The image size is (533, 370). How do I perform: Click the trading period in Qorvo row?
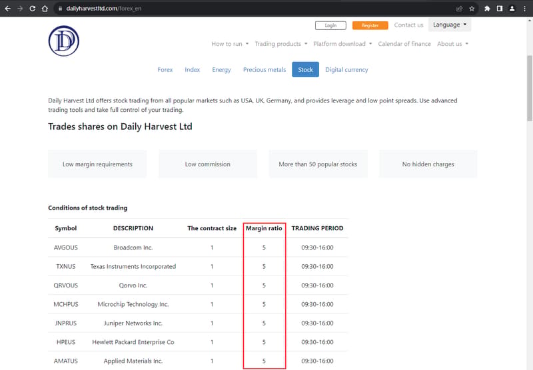tap(317, 285)
